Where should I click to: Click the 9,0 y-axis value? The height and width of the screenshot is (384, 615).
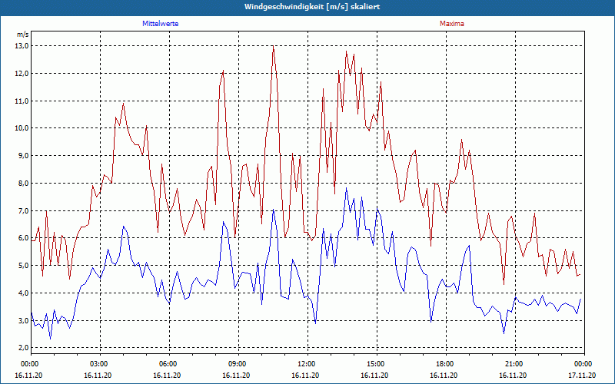pos(24,156)
